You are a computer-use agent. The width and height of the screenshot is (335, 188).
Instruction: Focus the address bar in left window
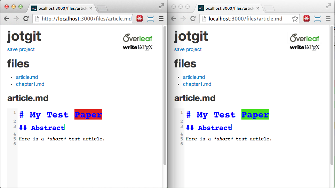tap(83, 19)
